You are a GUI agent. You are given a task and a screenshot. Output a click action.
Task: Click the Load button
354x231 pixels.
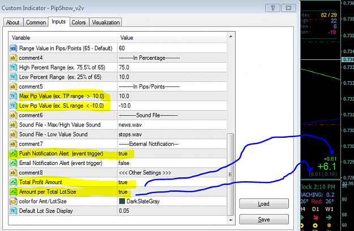tap(264, 203)
